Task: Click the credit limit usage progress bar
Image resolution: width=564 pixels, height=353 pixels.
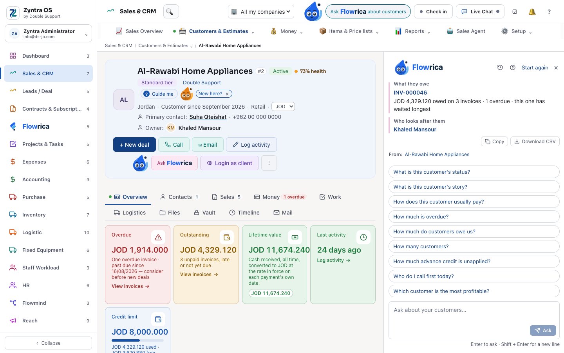Action: tap(137, 340)
